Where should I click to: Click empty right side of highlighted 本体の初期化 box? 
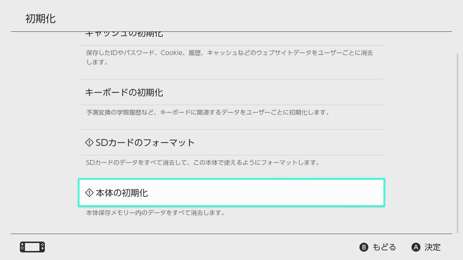[x=307, y=193]
